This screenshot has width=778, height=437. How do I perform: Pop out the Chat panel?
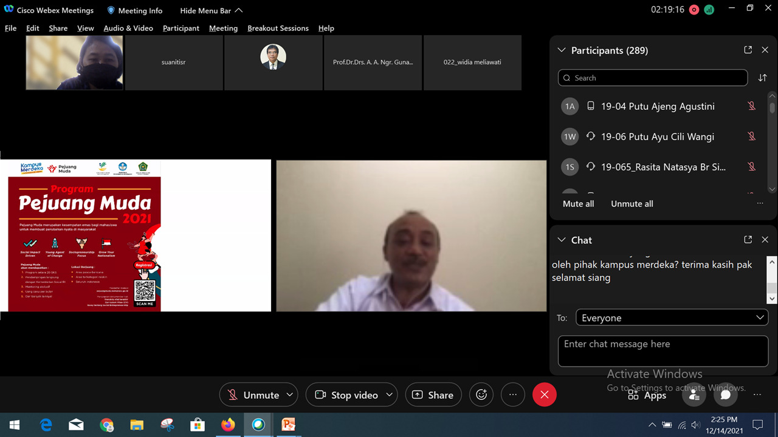click(x=748, y=240)
